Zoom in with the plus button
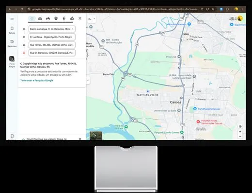The height and width of the screenshot is (193, 252). click(240, 132)
